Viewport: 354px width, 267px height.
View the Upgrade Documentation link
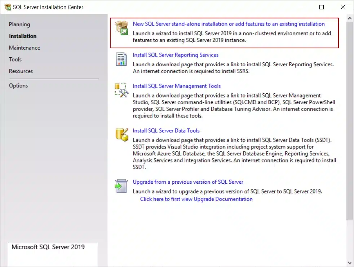(x=196, y=199)
